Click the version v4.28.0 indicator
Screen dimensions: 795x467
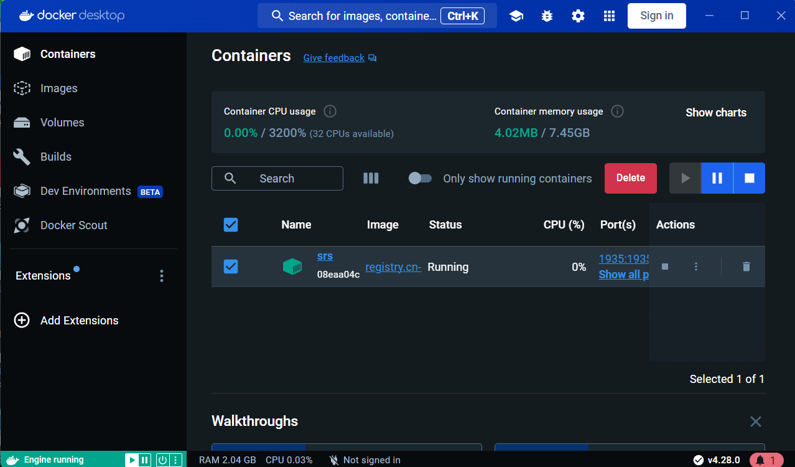tap(717, 460)
